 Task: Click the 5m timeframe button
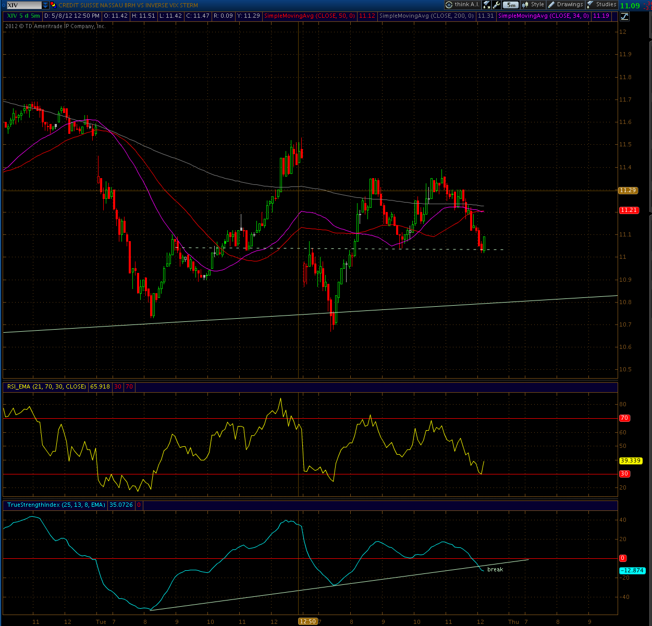pos(511,5)
